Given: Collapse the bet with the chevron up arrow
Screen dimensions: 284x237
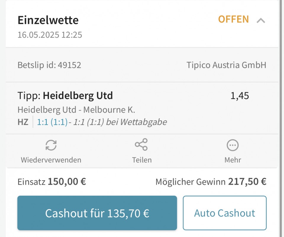Looking at the screenshot, I should point(261,20).
